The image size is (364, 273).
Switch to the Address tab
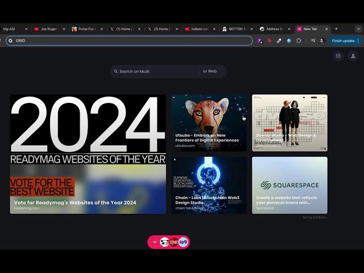click(x=274, y=29)
